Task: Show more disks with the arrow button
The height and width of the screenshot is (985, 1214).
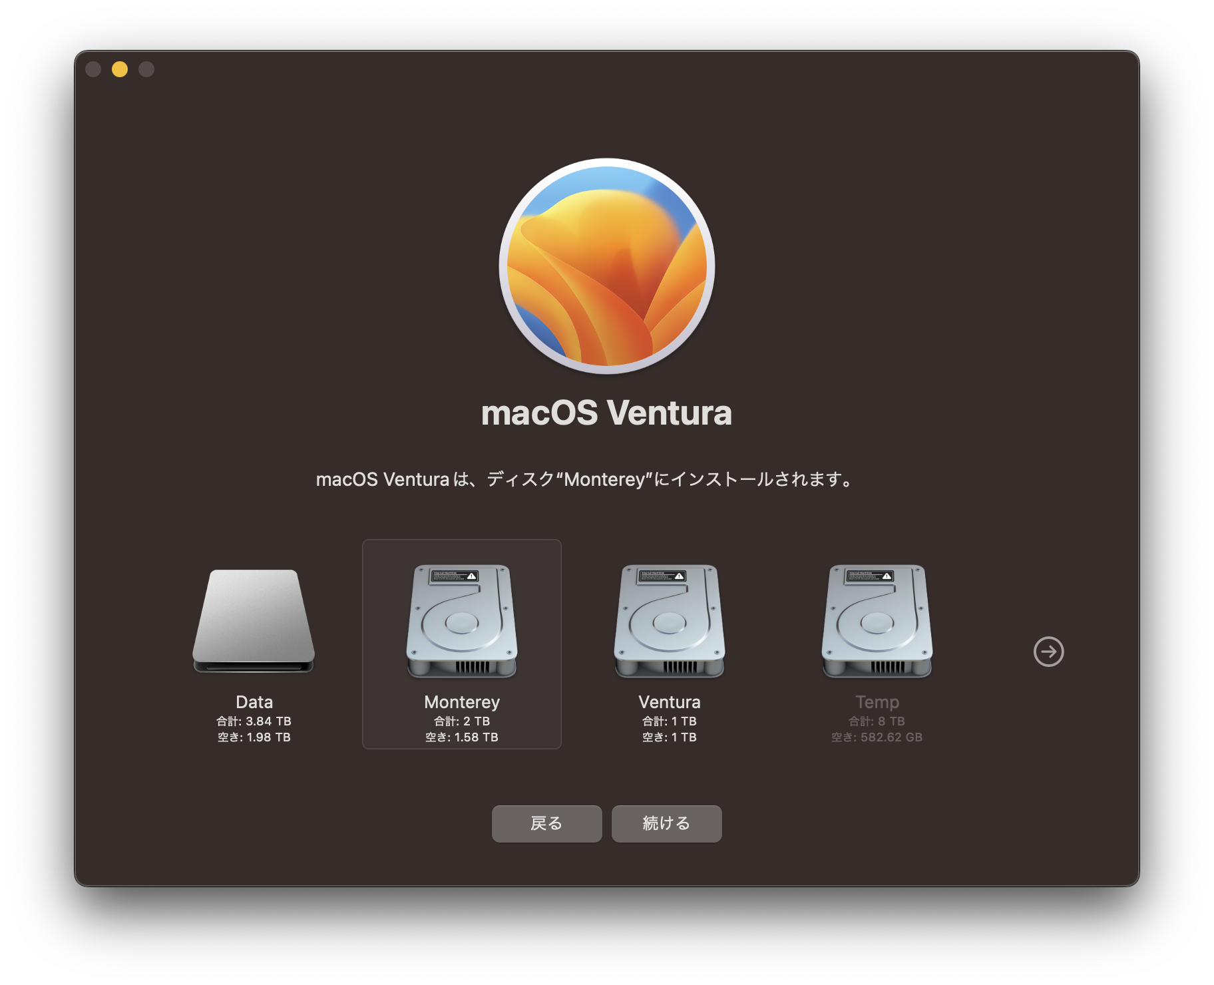Action: [x=1048, y=652]
